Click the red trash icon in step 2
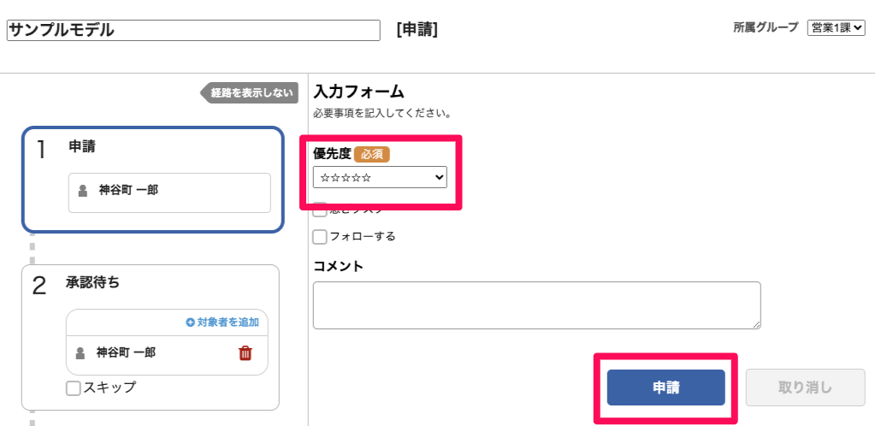Image resolution: width=875 pixels, height=426 pixels. [245, 352]
